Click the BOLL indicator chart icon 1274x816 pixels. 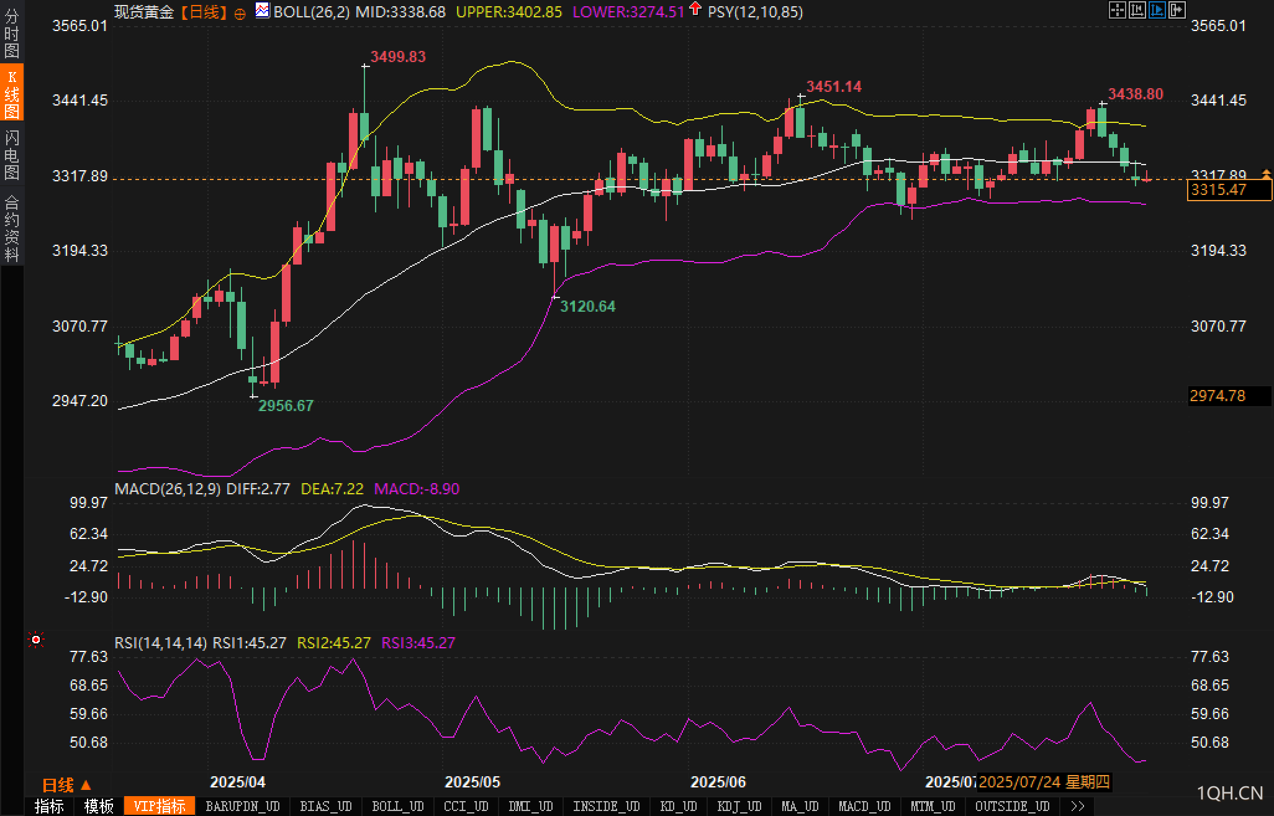263,11
